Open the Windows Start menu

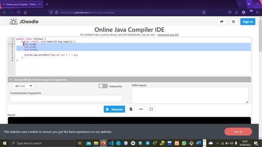(5, 143)
